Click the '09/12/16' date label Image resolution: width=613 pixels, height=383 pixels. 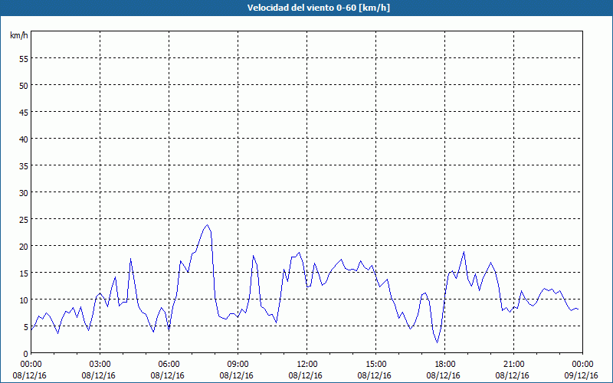582,375
